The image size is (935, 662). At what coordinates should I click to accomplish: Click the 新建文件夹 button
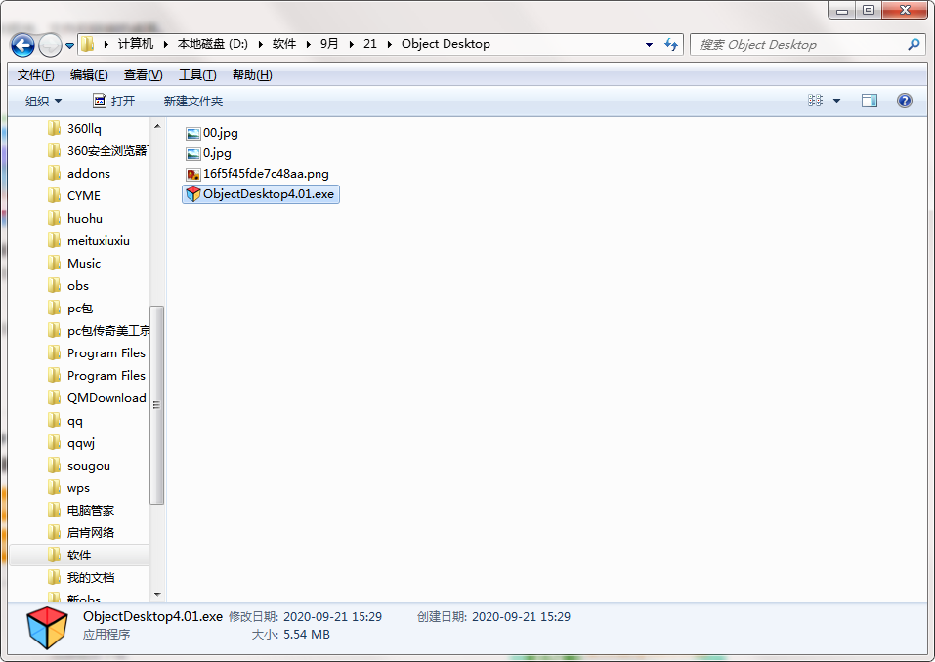(x=193, y=102)
